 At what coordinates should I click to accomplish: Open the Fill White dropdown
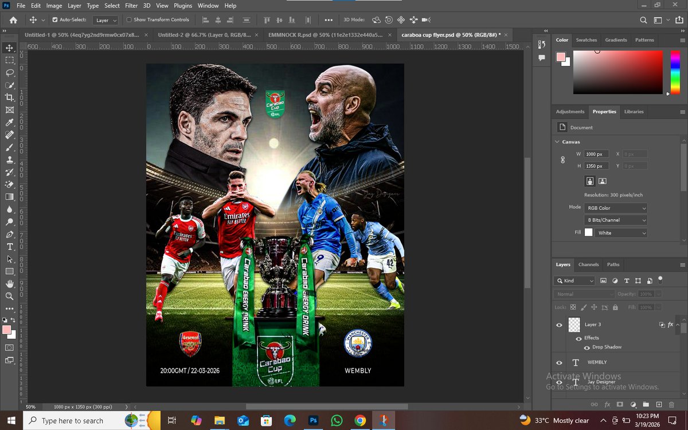[x=621, y=233]
